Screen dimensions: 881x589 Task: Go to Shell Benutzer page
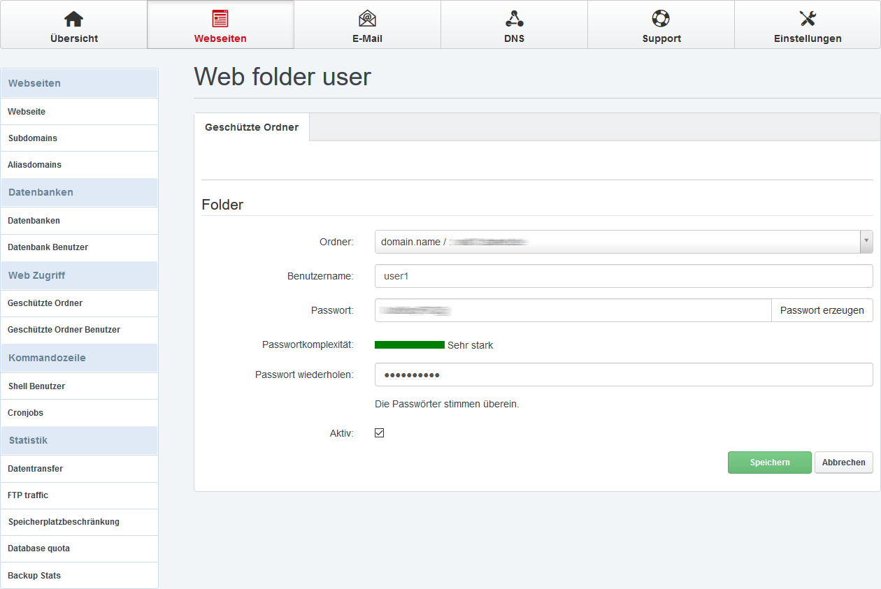(x=36, y=386)
